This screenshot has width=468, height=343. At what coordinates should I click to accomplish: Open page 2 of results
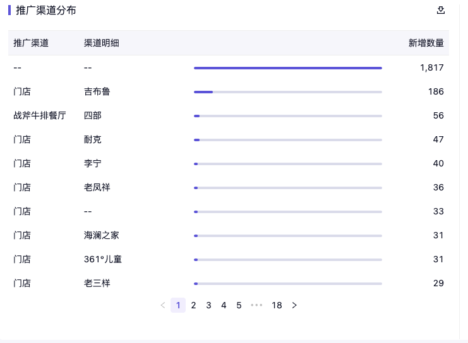193,305
